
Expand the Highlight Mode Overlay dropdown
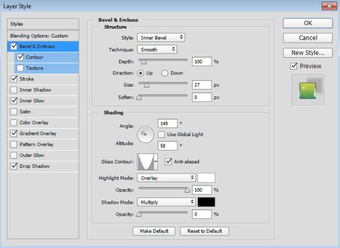[166, 178]
